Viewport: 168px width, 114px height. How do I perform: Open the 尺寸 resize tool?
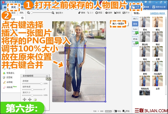[x=126, y=13]
